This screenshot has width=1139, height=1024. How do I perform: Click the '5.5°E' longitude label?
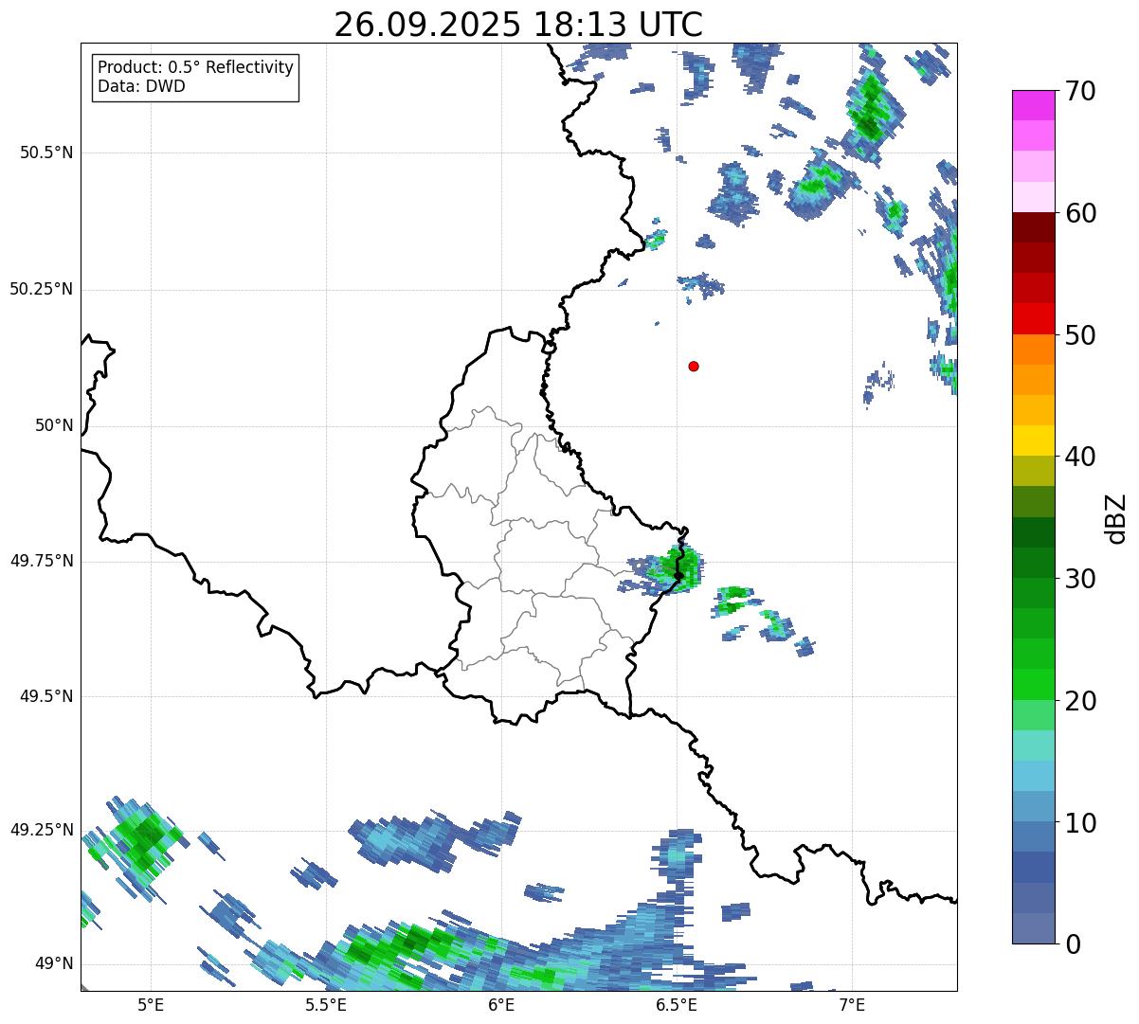[326, 1004]
